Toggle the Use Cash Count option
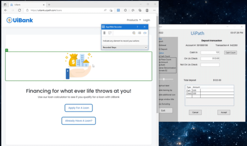The image size is (247, 146). (164, 56)
